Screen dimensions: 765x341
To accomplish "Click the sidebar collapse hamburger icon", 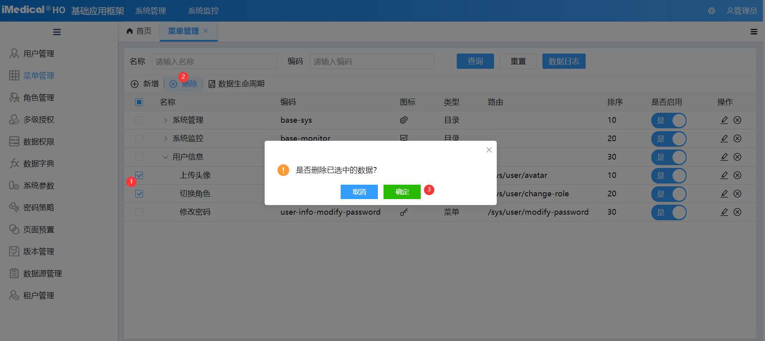I will 57,32.
